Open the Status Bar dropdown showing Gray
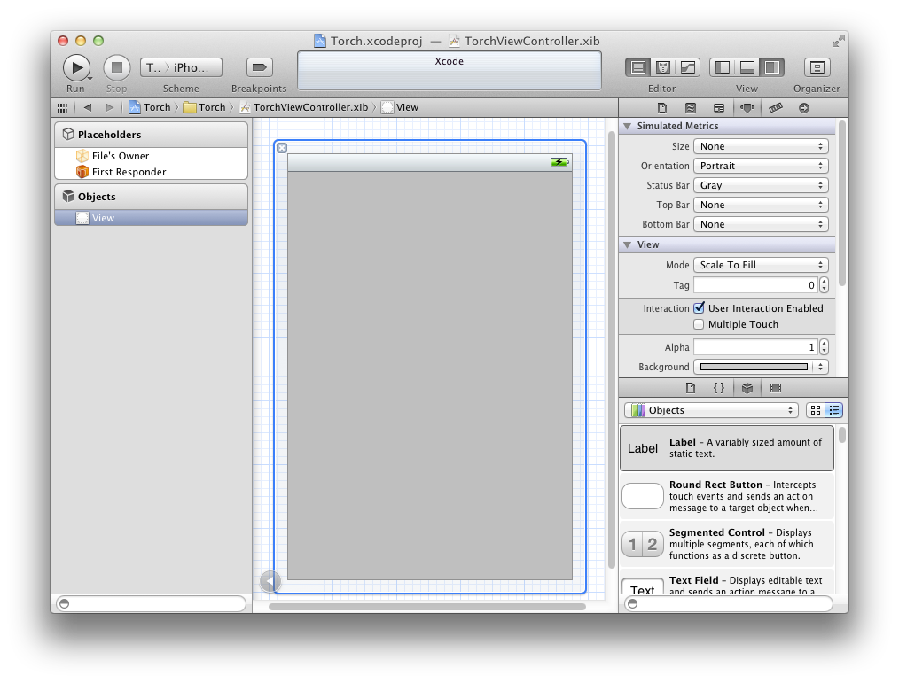This screenshot has width=899, height=683. [761, 185]
